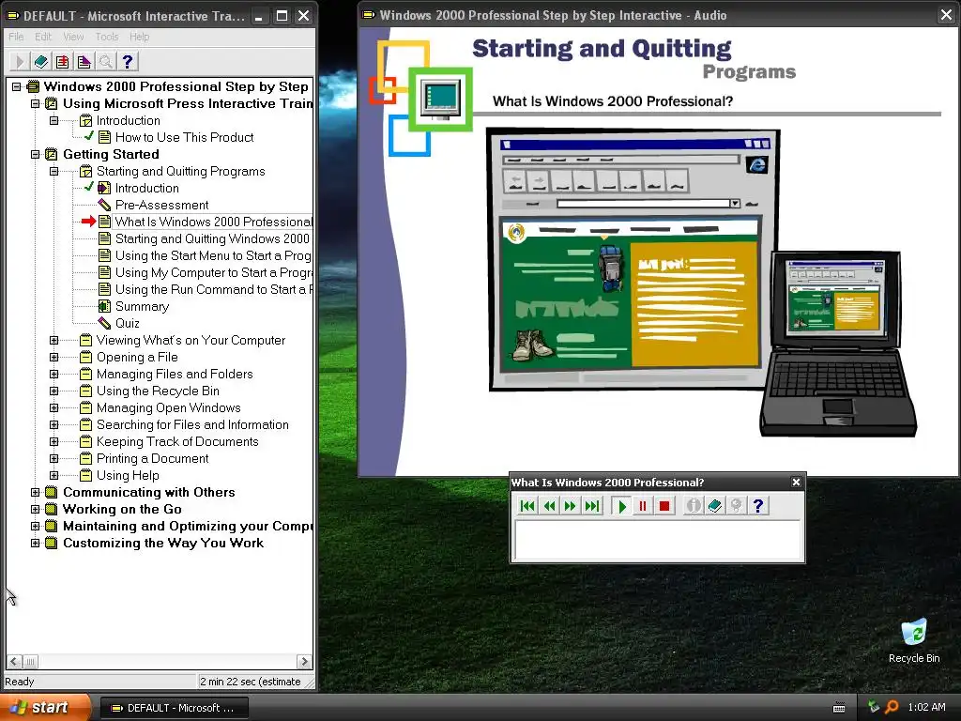The image size is (961, 721).
Task: Click the DEFAULT - Microsoft taskbar button
Action: coord(174,708)
